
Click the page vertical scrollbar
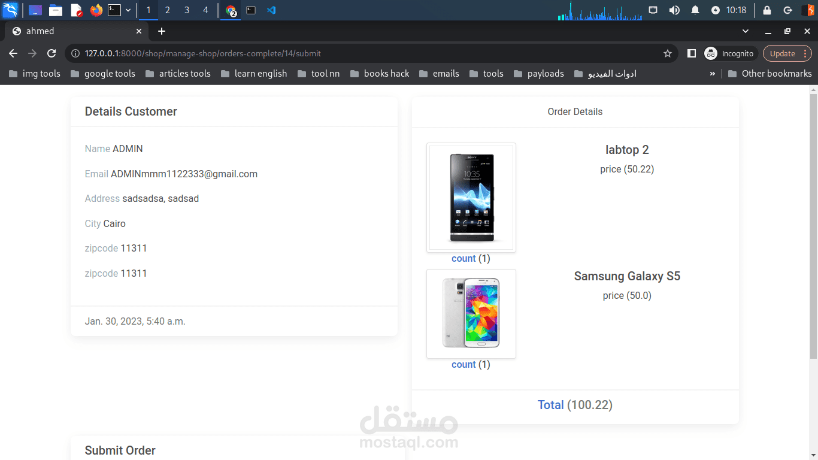(x=813, y=226)
